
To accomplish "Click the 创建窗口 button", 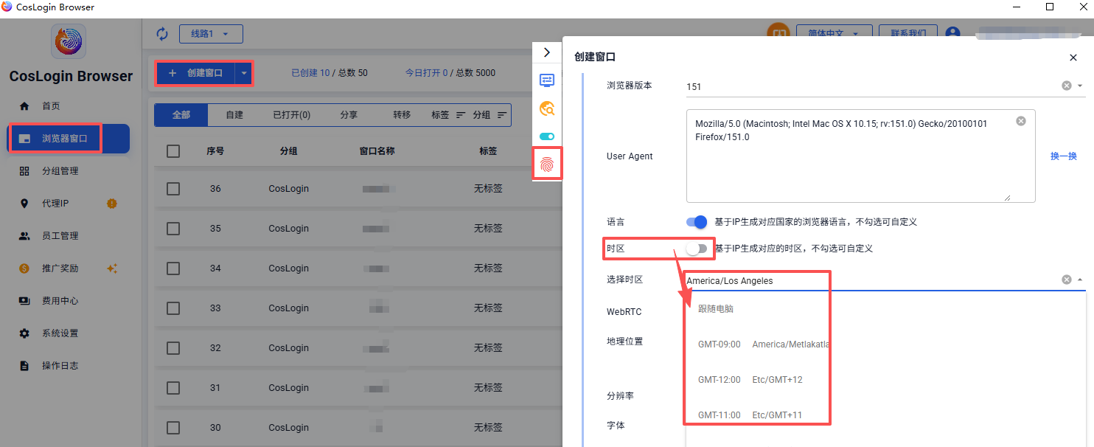I will [195, 73].
